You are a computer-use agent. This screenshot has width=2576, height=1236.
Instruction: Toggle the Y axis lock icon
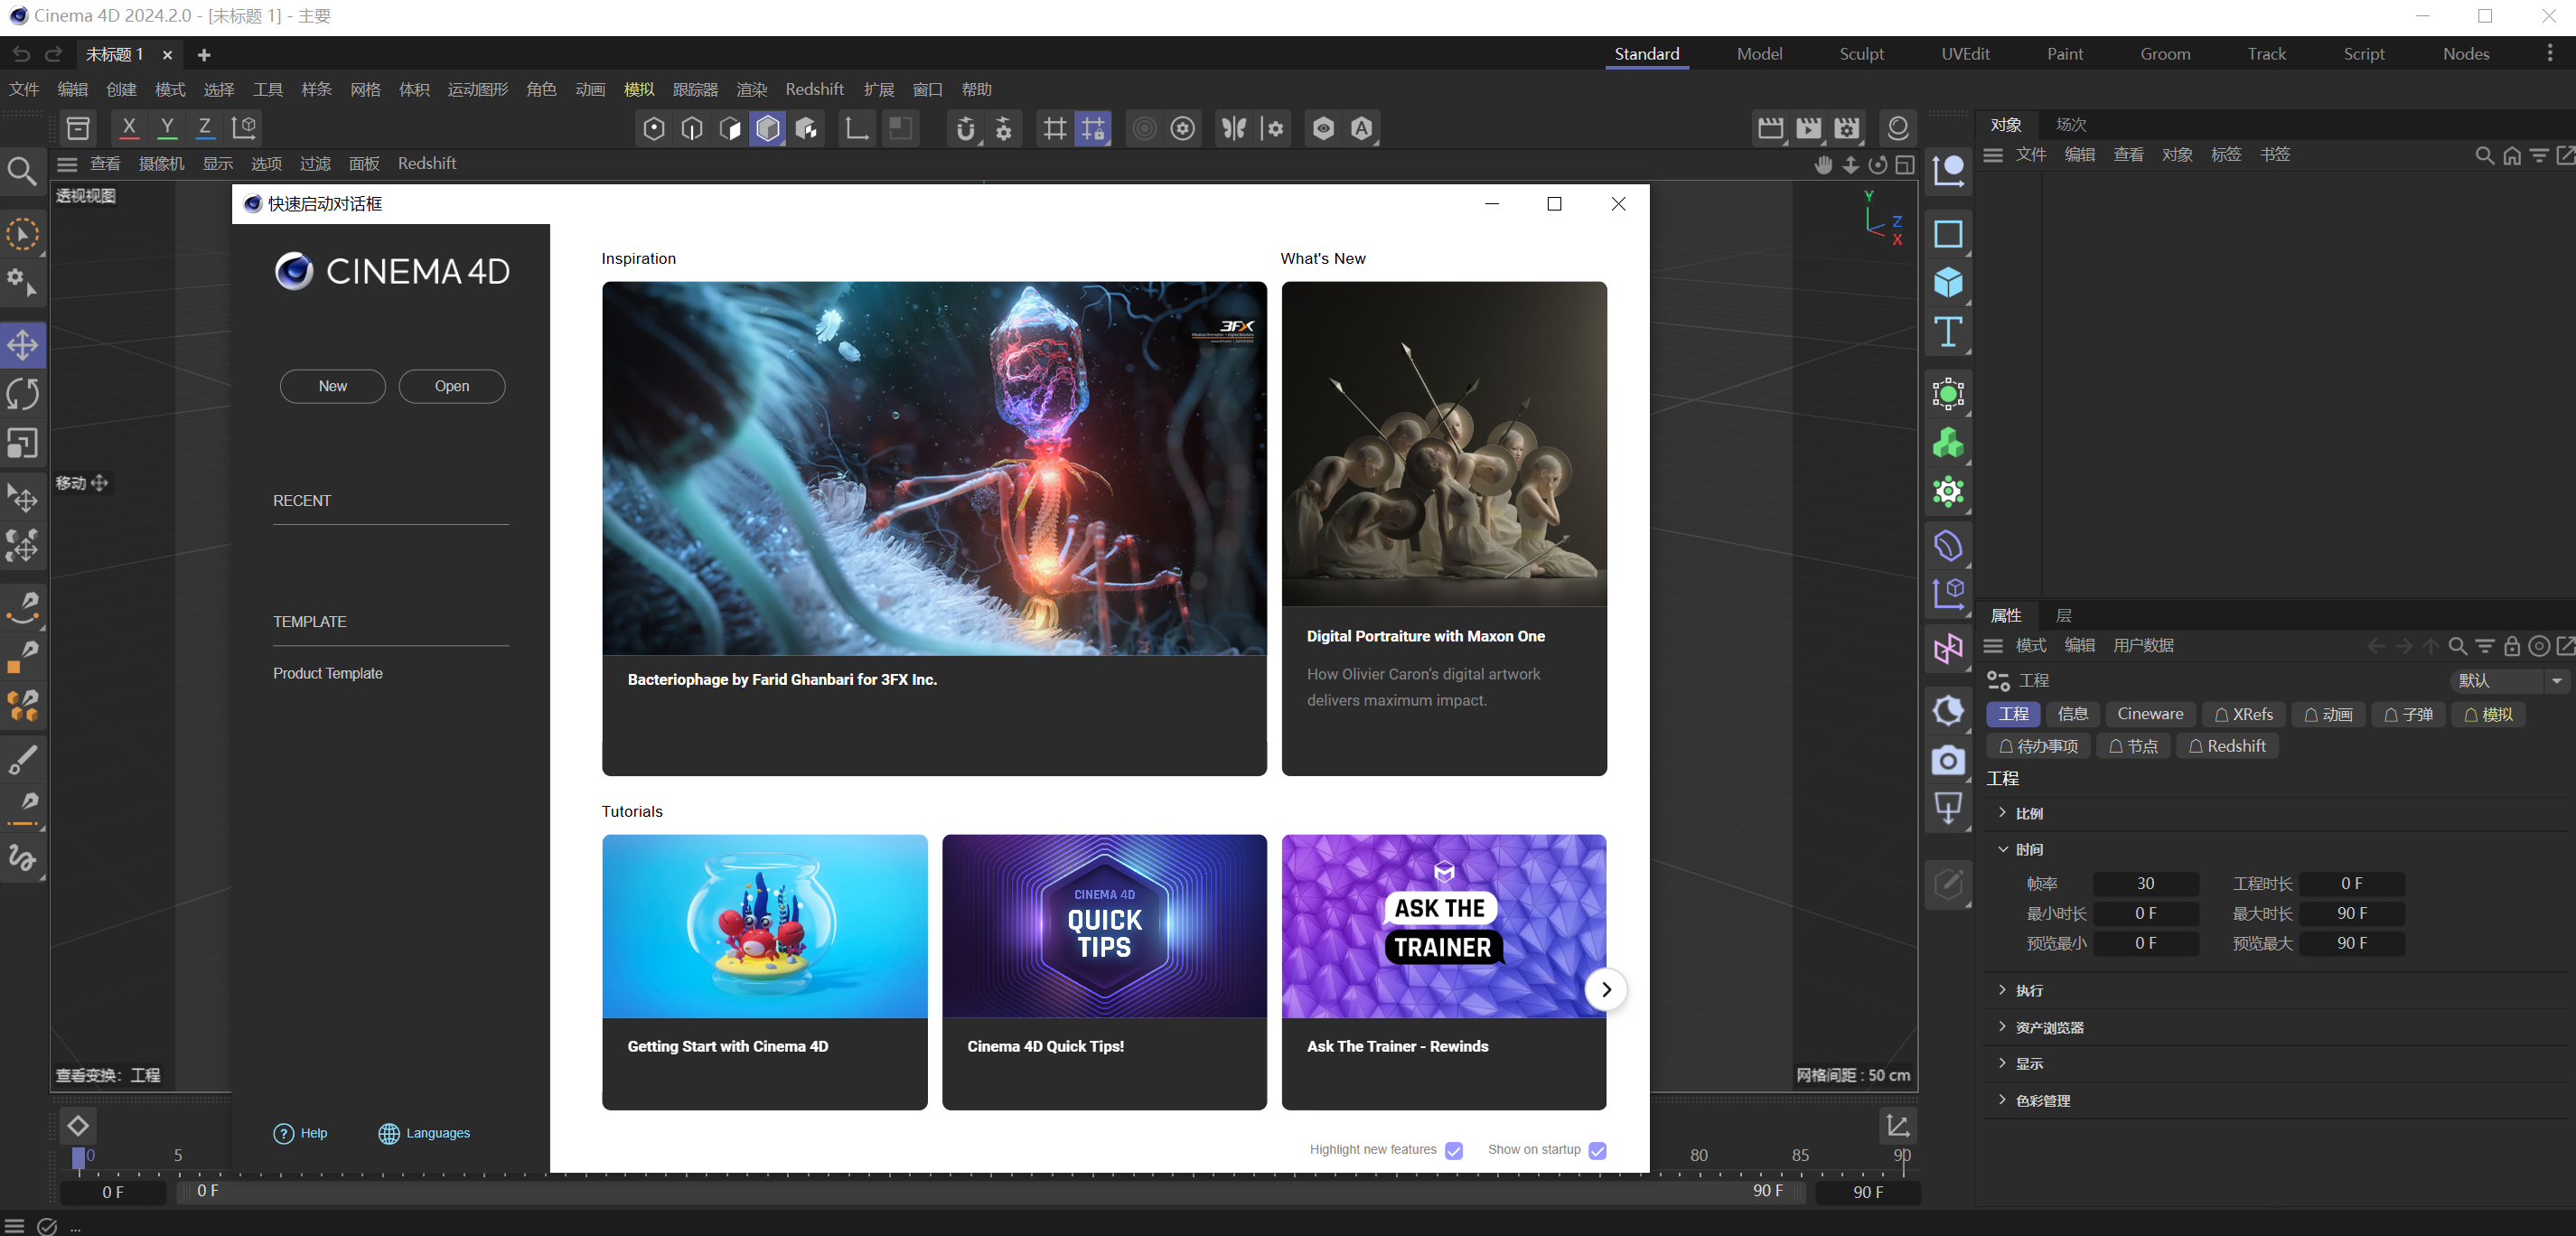167,127
